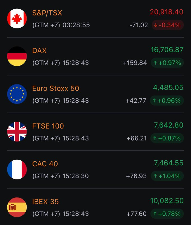Open the CAC 40 index name
The image size is (191, 225).
pyautogui.click(x=45, y=164)
